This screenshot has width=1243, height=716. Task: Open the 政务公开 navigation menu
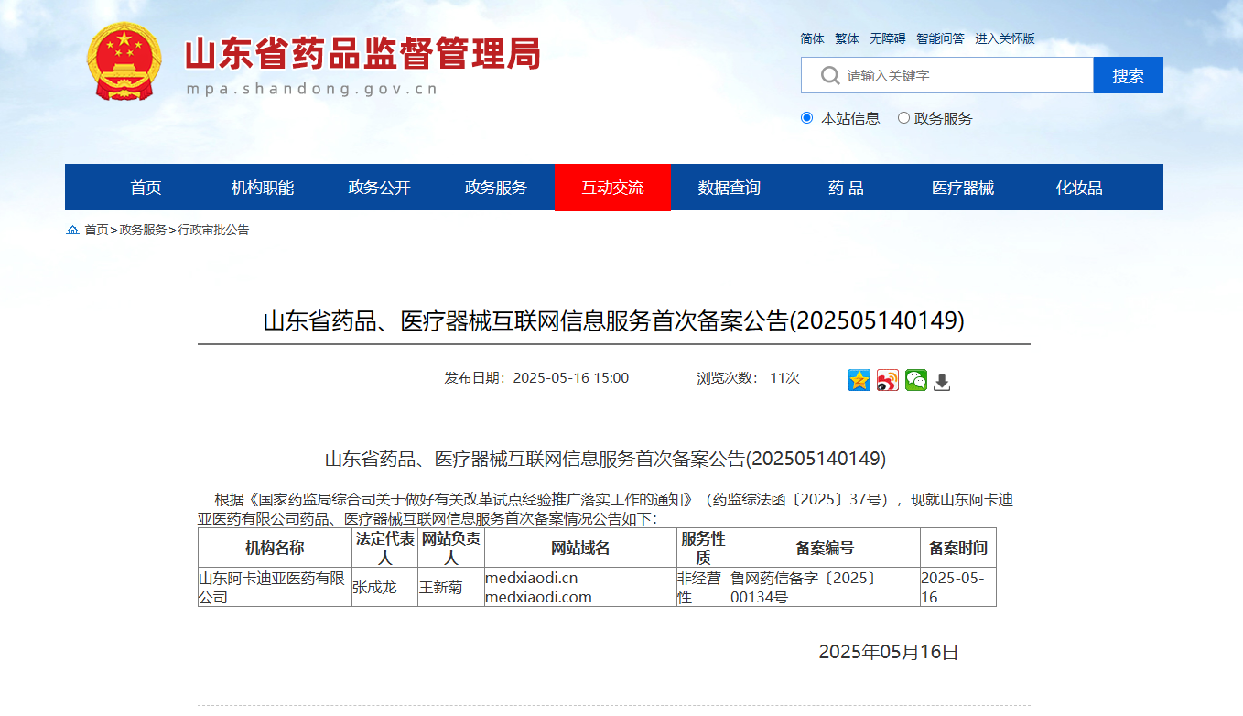coord(379,188)
